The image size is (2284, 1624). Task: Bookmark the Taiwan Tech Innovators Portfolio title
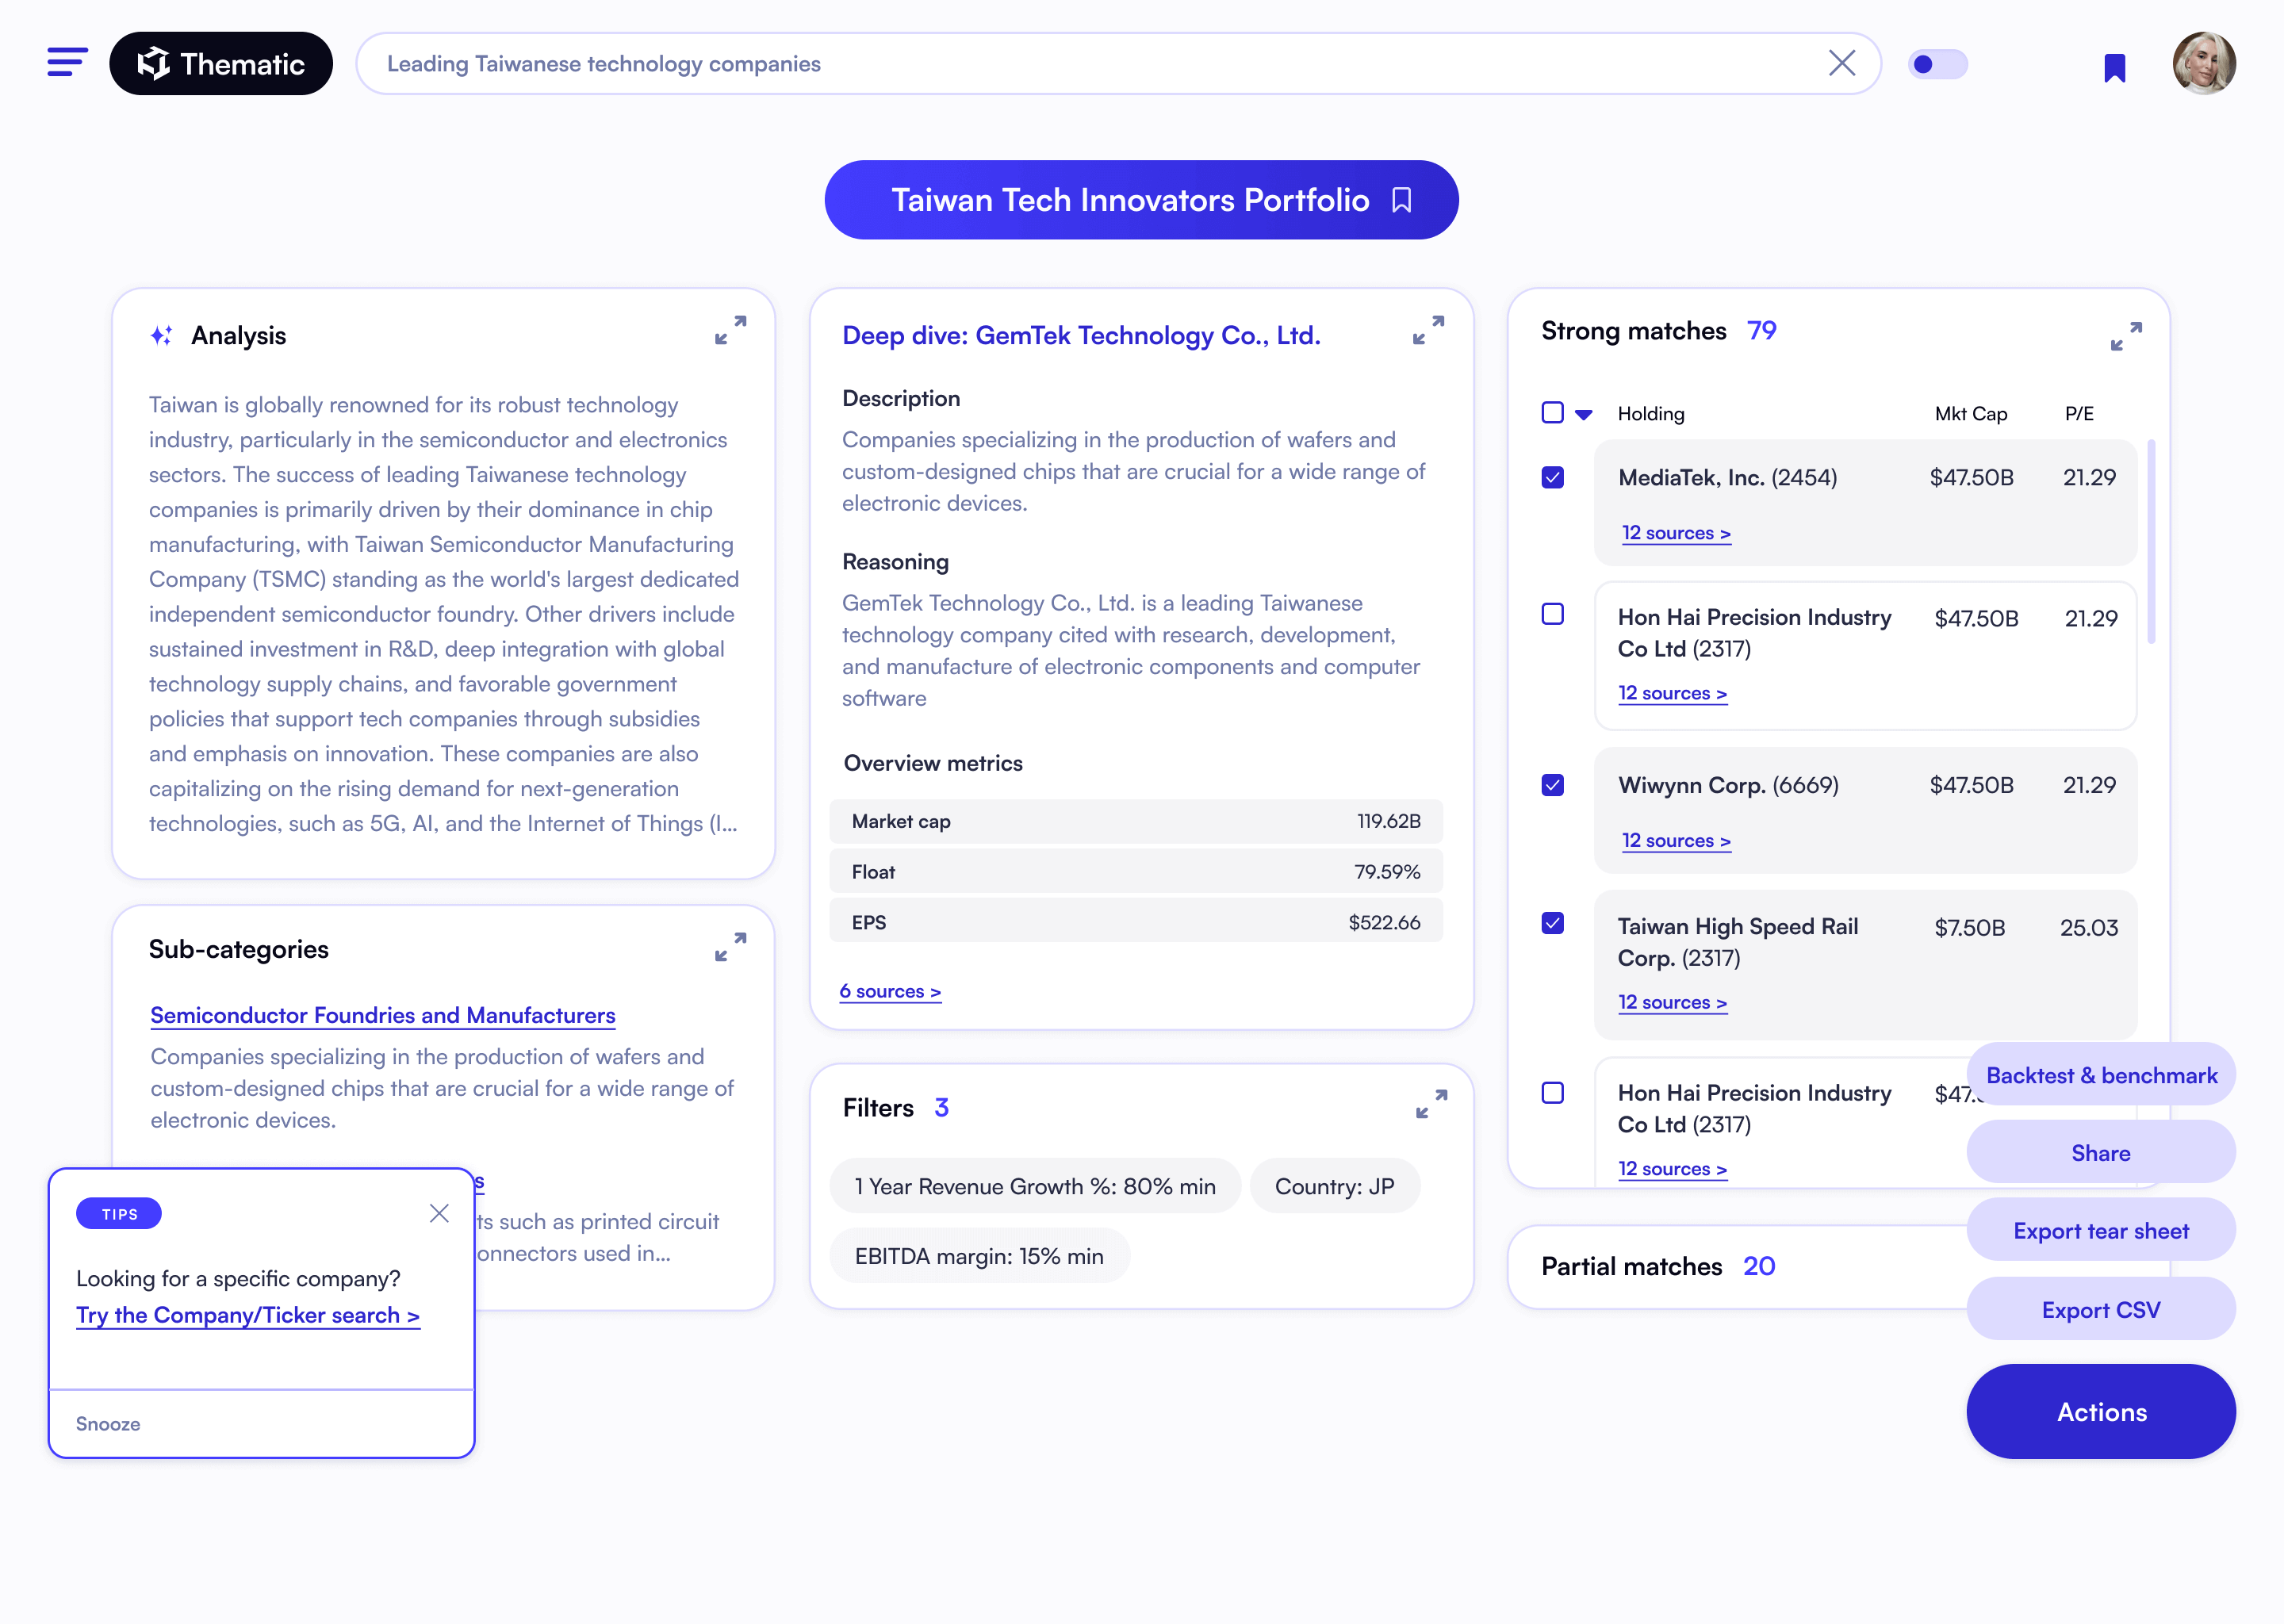(1402, 200)
